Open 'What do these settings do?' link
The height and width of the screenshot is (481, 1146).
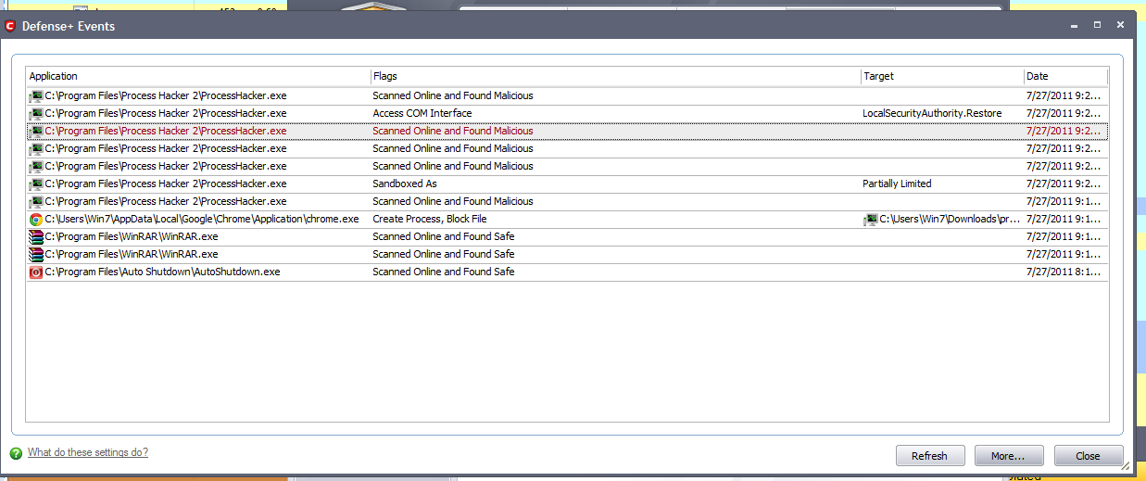tap(88, 452)
